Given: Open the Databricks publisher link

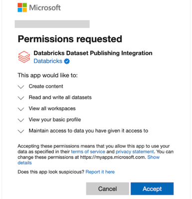Looking at the screenshot, I should pos(48,61).
